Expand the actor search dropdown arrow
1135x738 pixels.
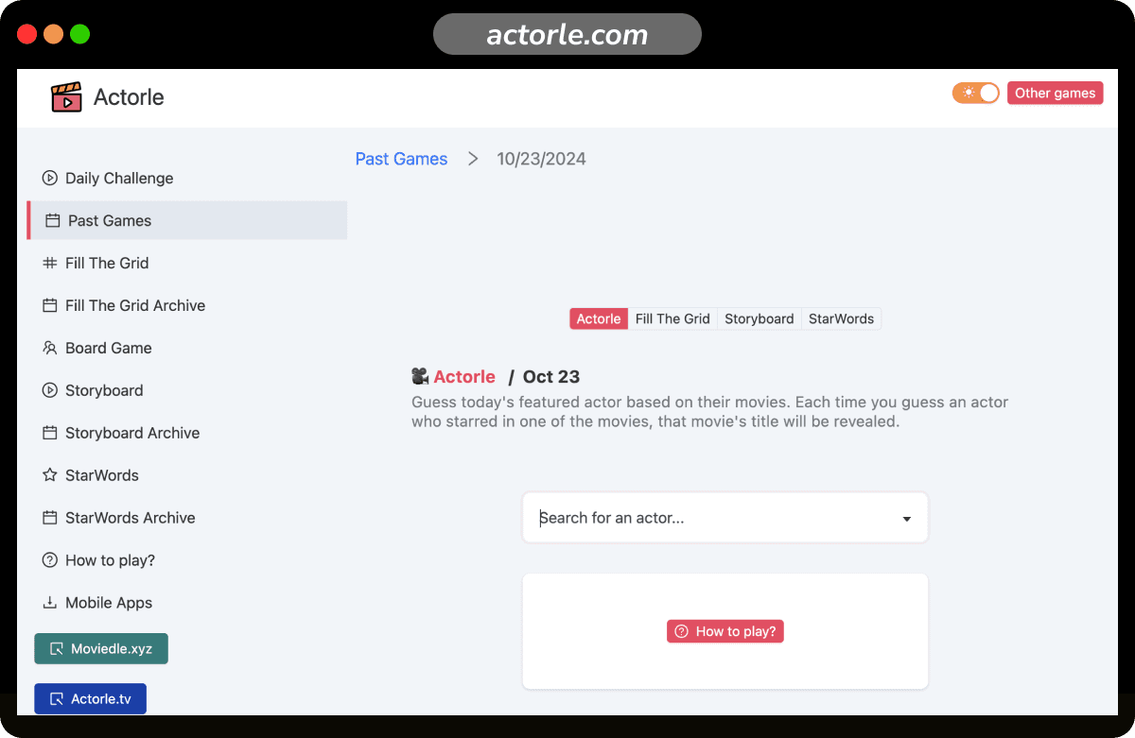906,518
